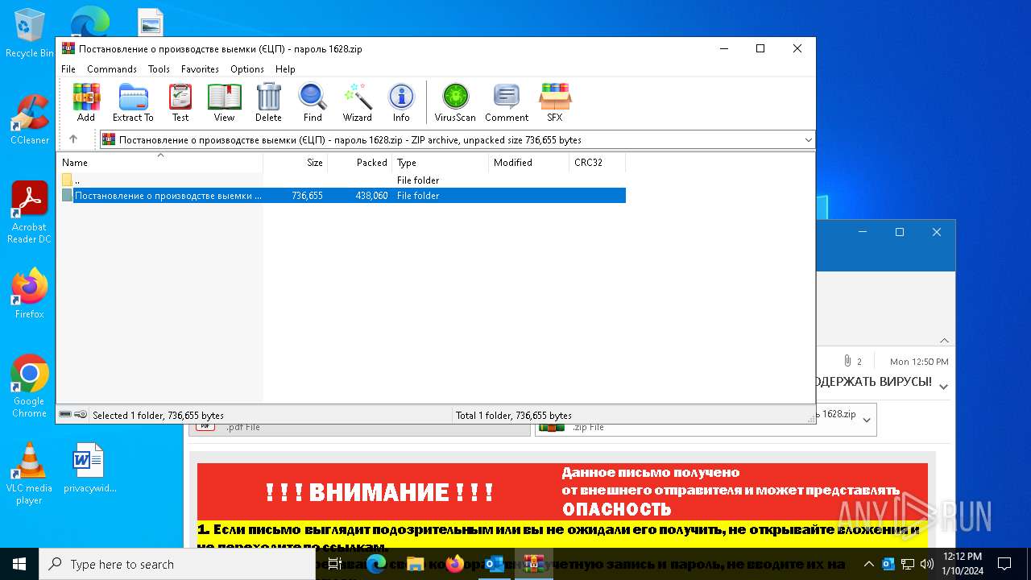Sort by Packed column header
The height and width of the screenshot is (580, 1031).
tap(359, 162)
